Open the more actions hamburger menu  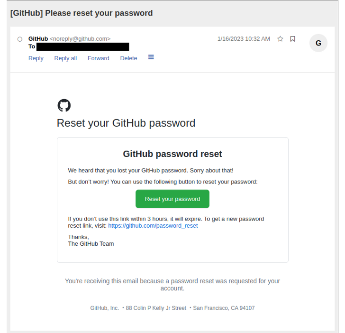click(x=151, y=57)
